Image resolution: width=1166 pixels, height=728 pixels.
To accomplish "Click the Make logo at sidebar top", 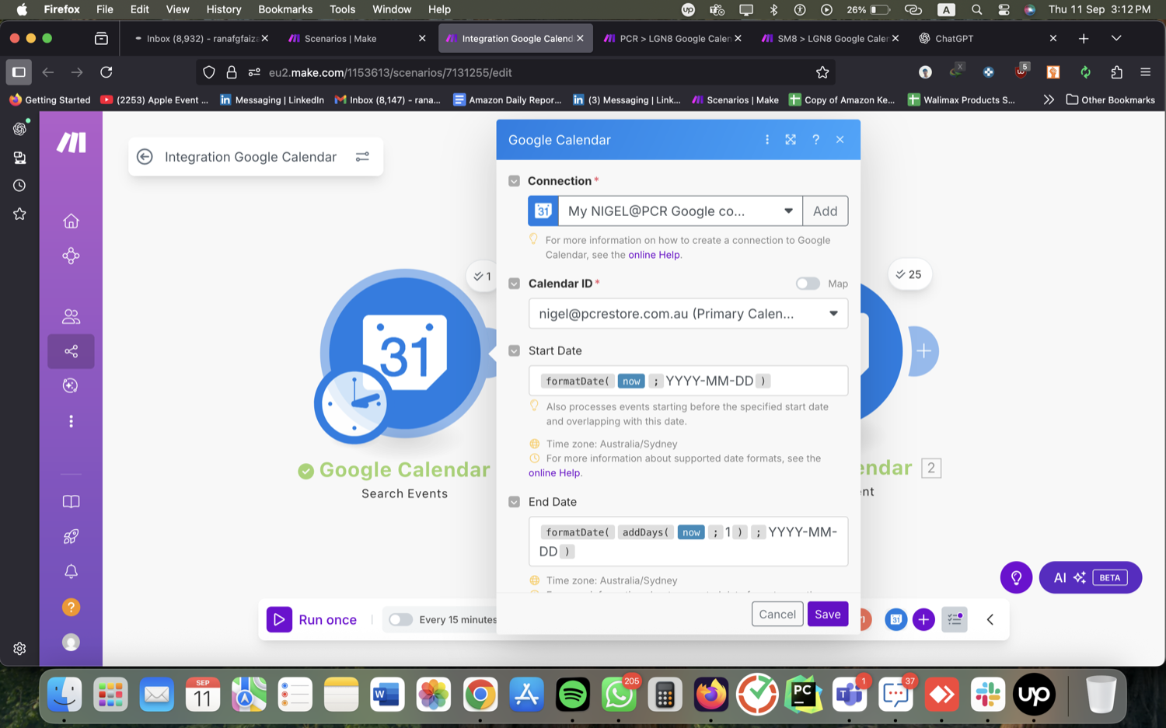I will click(x=71, y=142).
